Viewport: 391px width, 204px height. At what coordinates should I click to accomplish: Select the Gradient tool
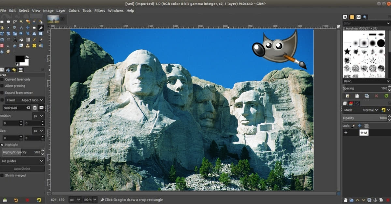(x=28, y=40)
